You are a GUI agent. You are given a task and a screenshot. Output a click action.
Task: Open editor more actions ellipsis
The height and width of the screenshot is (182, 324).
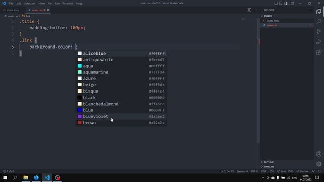pos(255,10)
